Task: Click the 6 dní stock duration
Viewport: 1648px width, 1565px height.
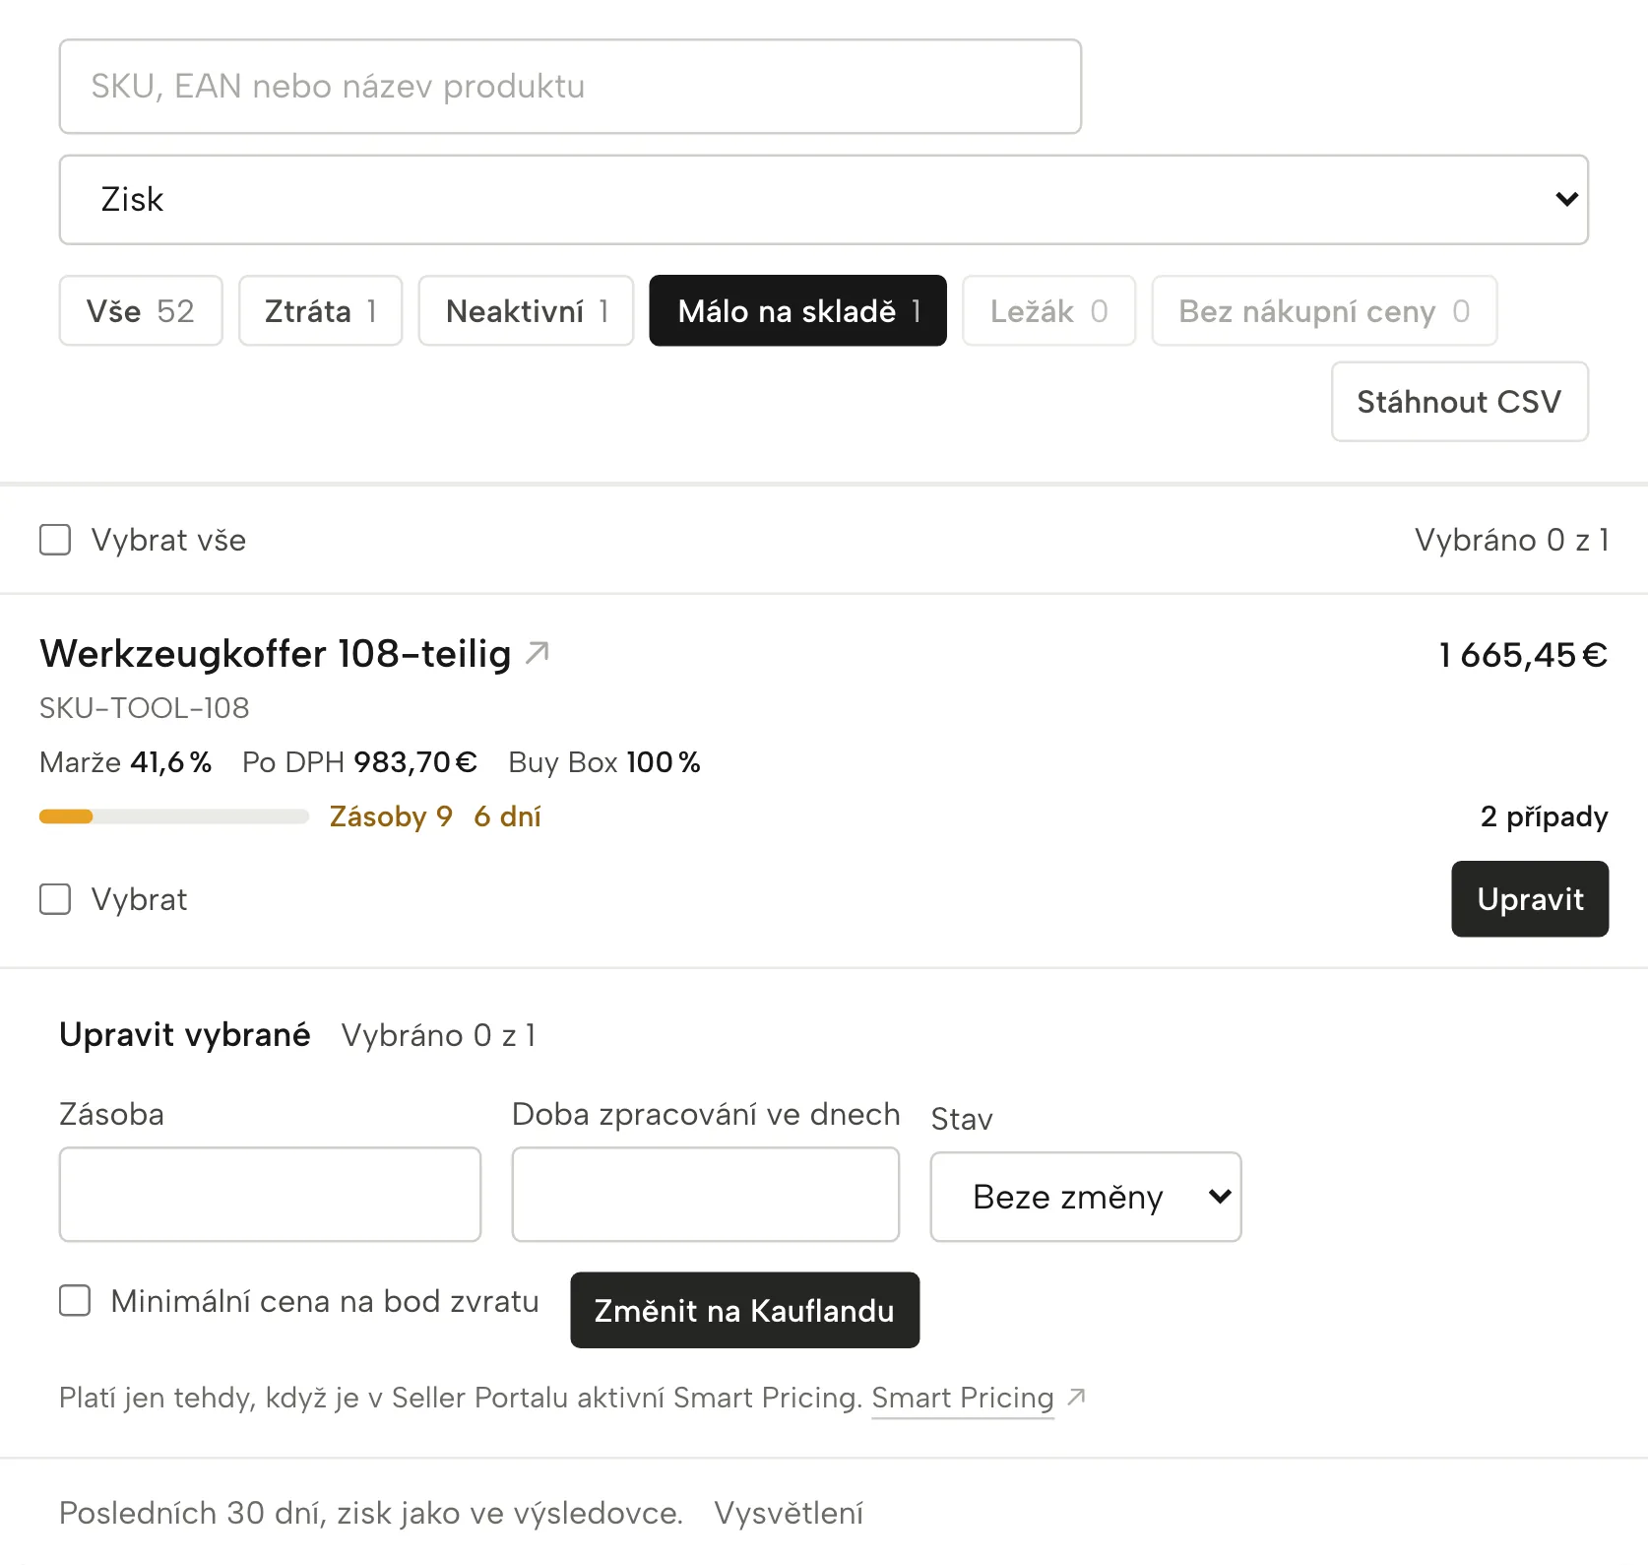Action: point(507,816)
